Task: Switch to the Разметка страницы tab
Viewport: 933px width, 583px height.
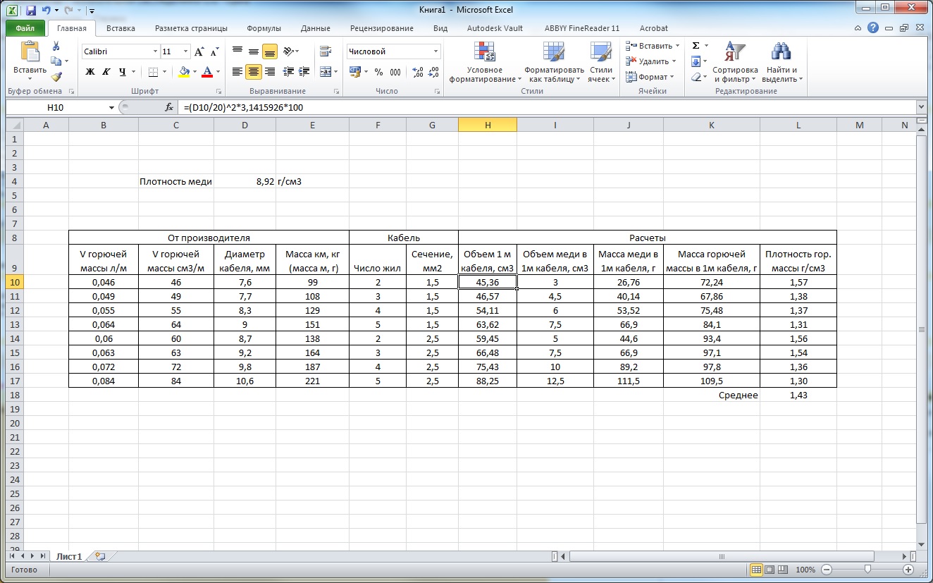Action: click(191, 28)
